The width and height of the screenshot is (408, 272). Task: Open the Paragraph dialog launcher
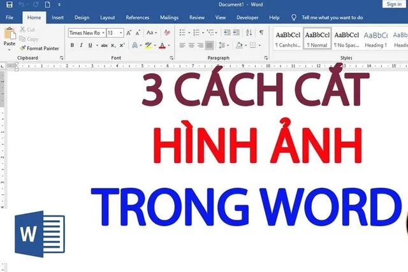click(266, 58)
